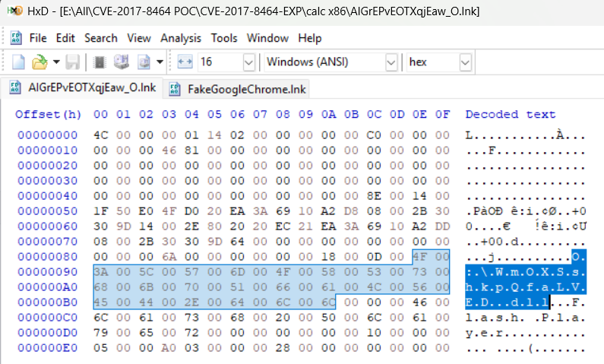Click byte A0 in row 000000E0
604x364 pixels.
(x=169, y=348)
